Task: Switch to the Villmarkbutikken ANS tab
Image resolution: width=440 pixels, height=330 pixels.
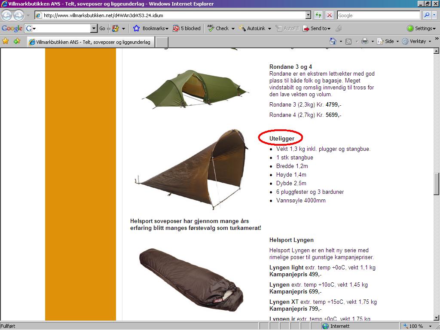Action: tap(91, 42)
